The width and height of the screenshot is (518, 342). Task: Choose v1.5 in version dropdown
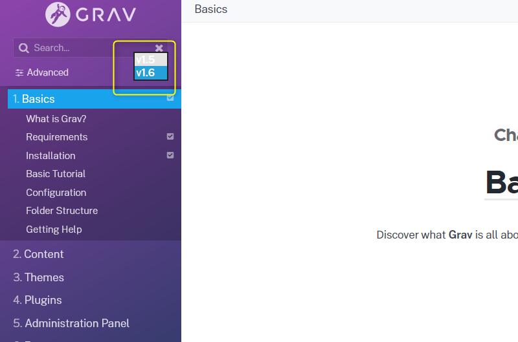(151, 59)
